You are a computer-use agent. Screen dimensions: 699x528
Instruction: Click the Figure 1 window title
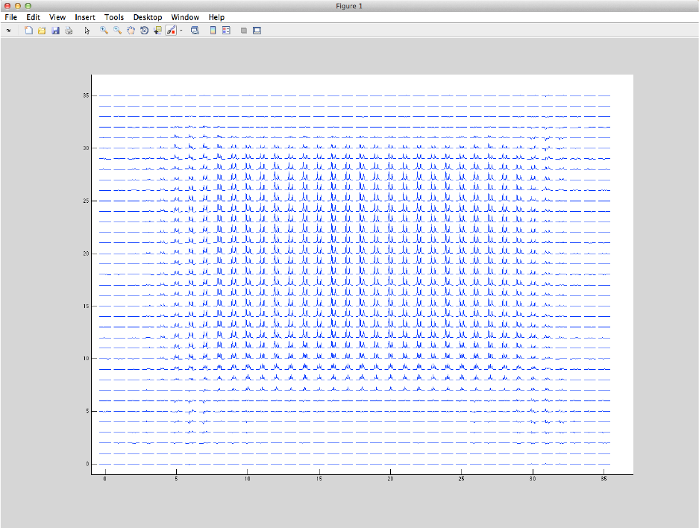tap(349, 6)
